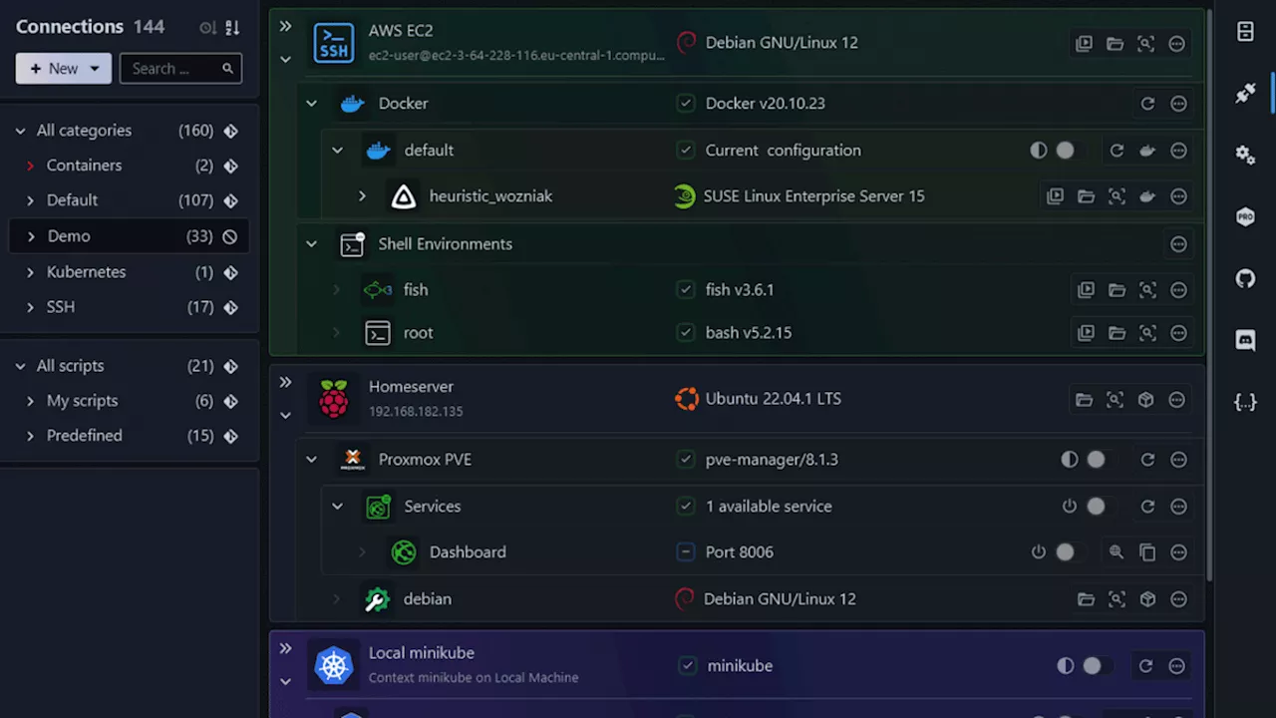The image size is (1276, 718).
Task: Open GitHub icon in right sidebar
Action: (1245, 278)
